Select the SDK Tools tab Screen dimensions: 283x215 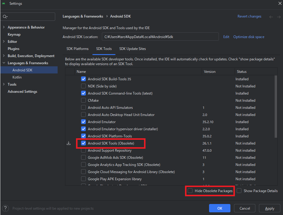pos(104,49)
